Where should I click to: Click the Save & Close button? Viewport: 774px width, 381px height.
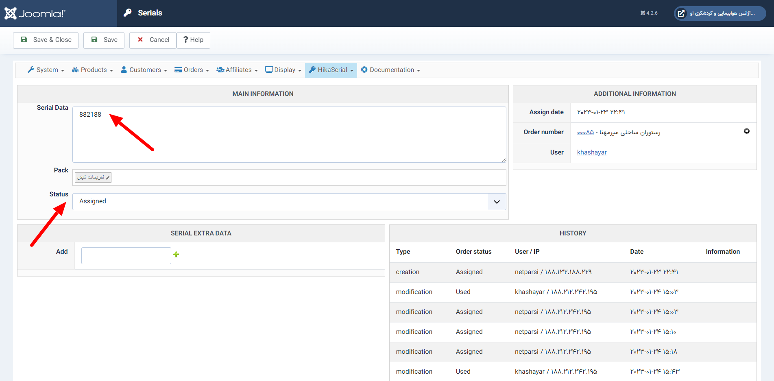(x=46, y=40)
